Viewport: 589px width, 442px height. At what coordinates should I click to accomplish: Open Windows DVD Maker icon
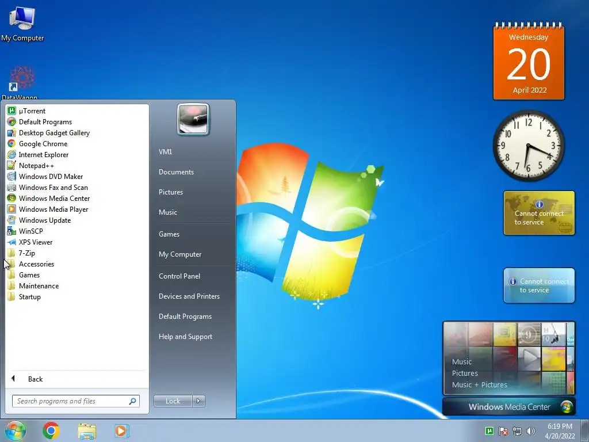(x=12, y=176)
